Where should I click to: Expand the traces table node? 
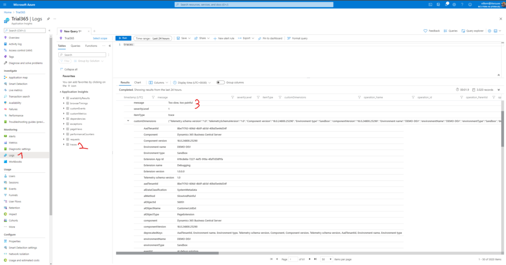click(x=64, y=145)
